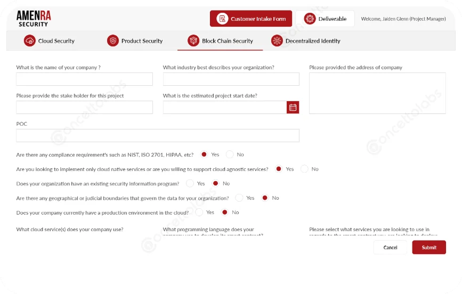Focus the company name input field

[84, 79]
